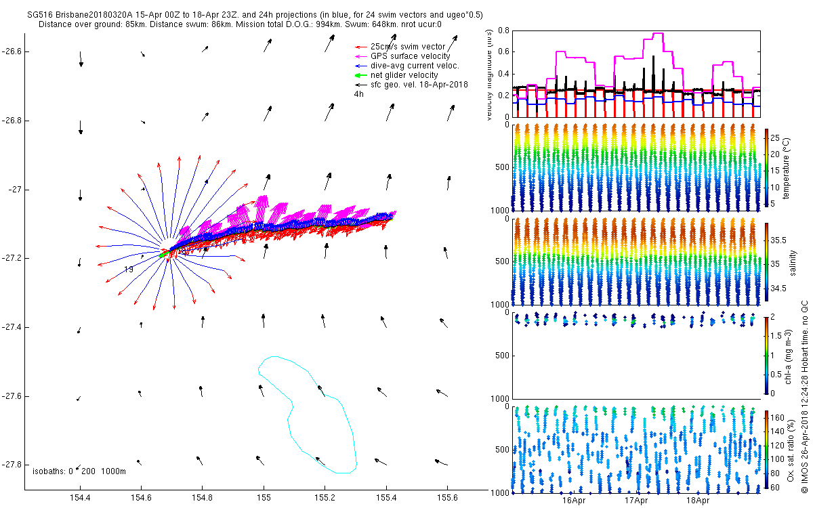Viewport: 813px width, 508px height.
Task: Click the '154.4' longitude tick label
Action: tap(80, 498)
